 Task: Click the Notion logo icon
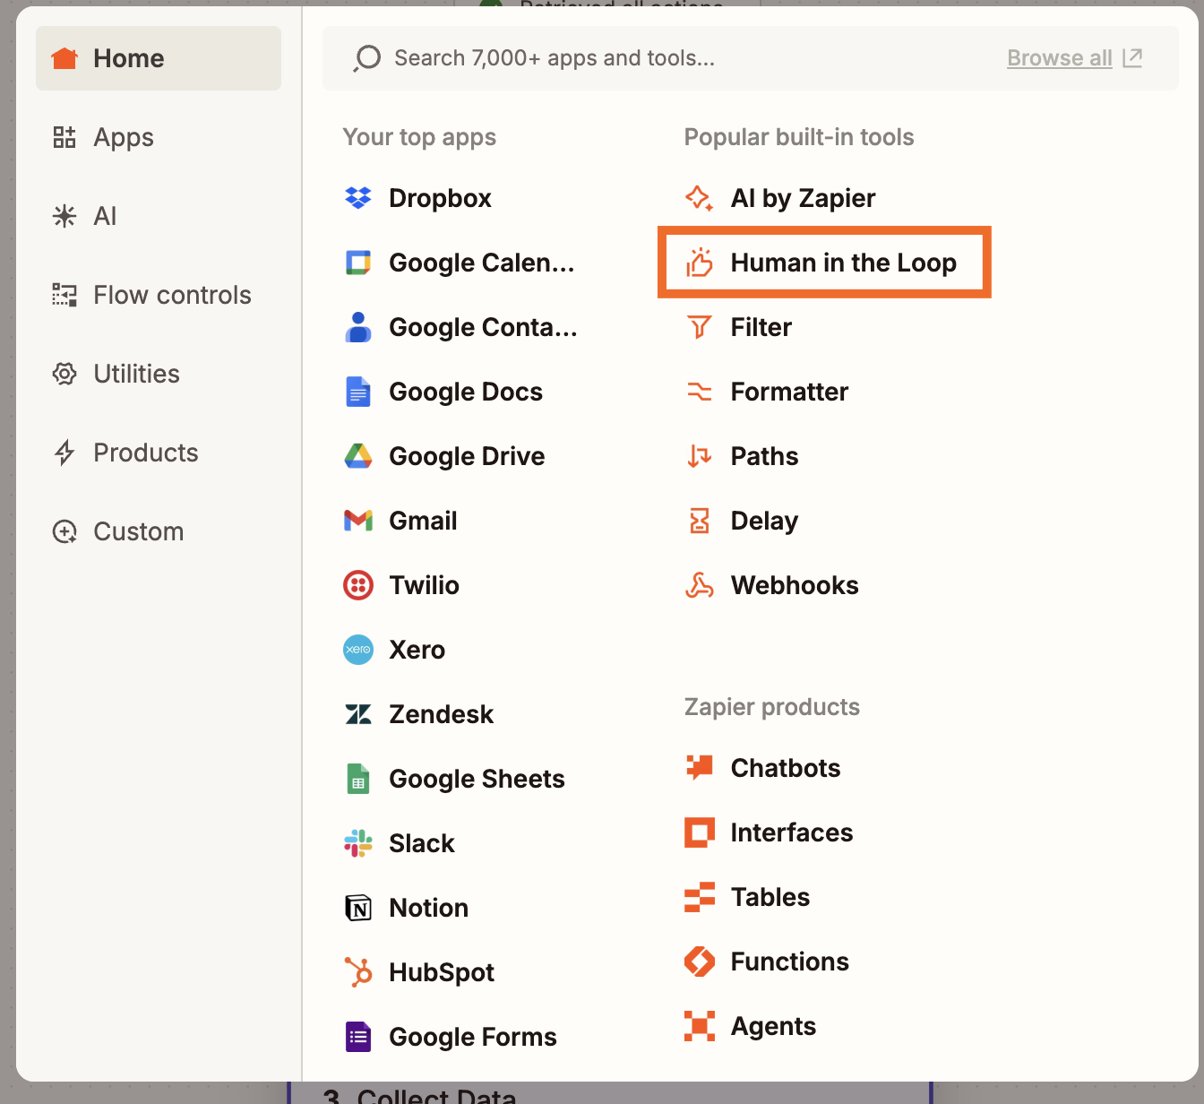pyautogui.click(x=358, y=908)
